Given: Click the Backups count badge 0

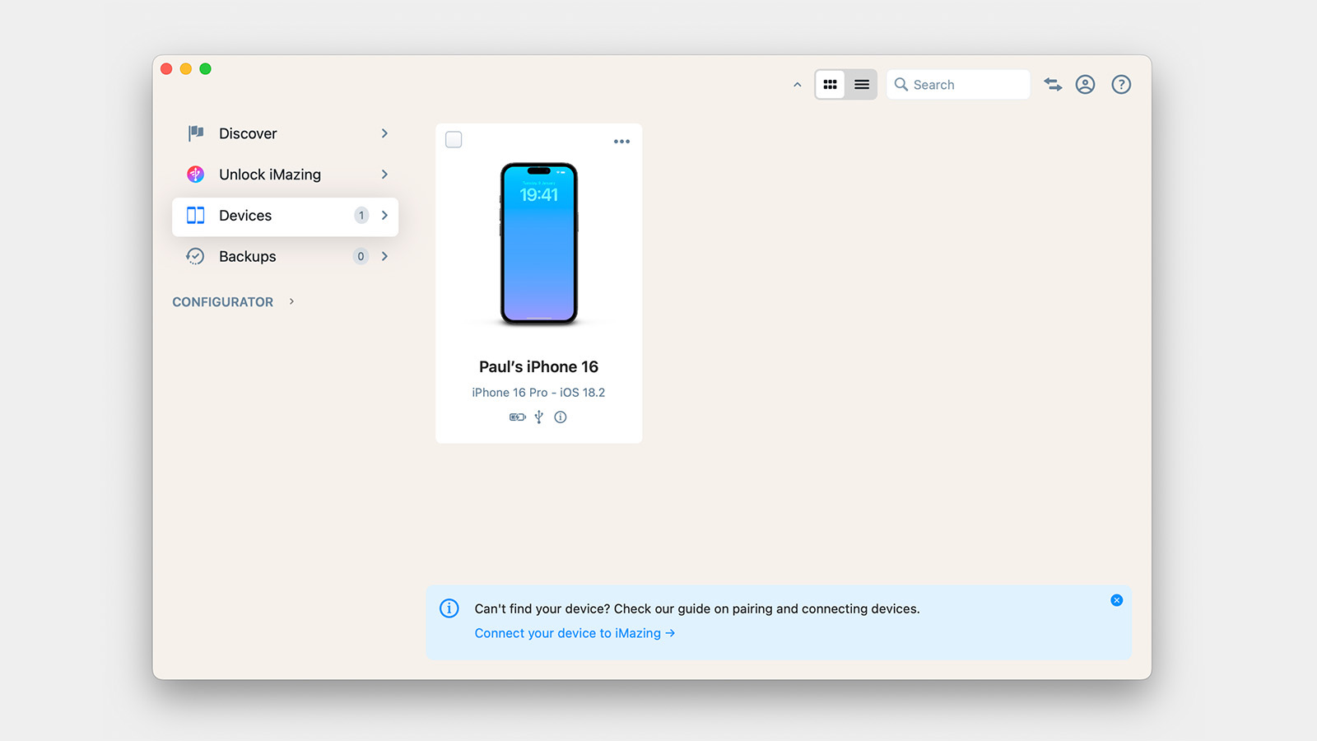Looking at the screenshot, I should pos(361,256).
